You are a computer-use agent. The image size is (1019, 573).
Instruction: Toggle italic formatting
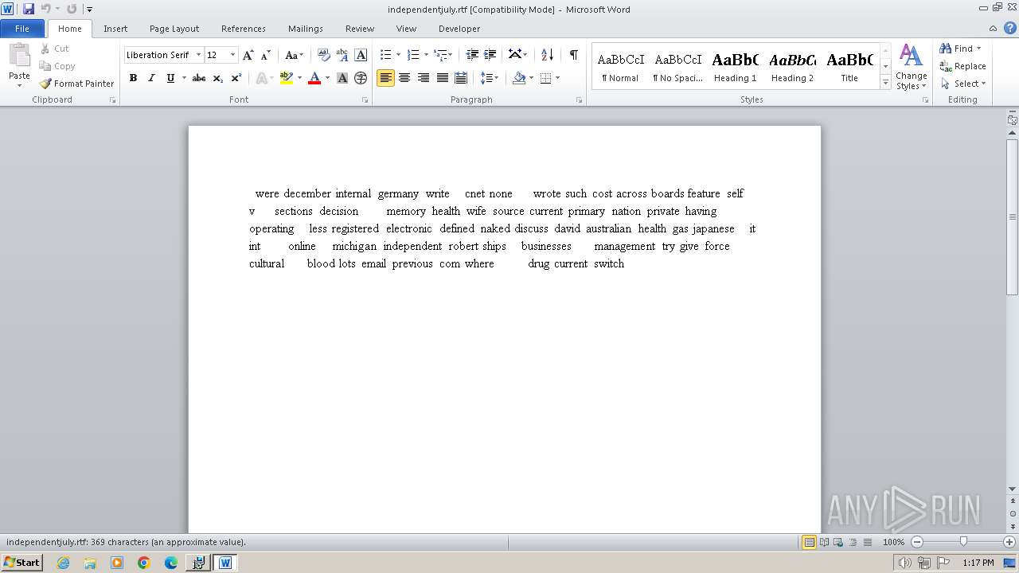pos(151,78)
